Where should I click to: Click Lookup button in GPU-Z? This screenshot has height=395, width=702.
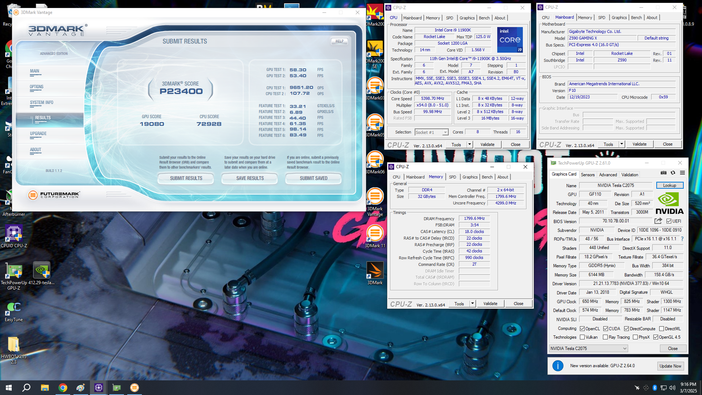670,185
